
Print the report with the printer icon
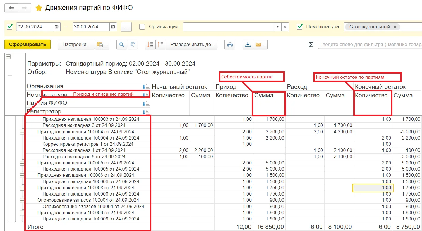click(x=230, y=45)
